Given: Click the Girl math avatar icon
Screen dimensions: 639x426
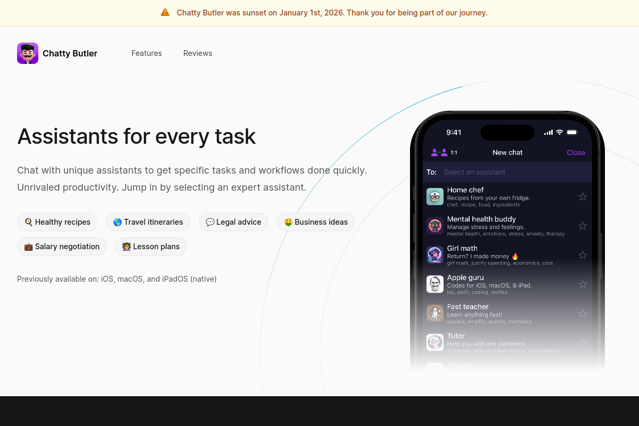Looking at the screenshot, I should point(435,255).
